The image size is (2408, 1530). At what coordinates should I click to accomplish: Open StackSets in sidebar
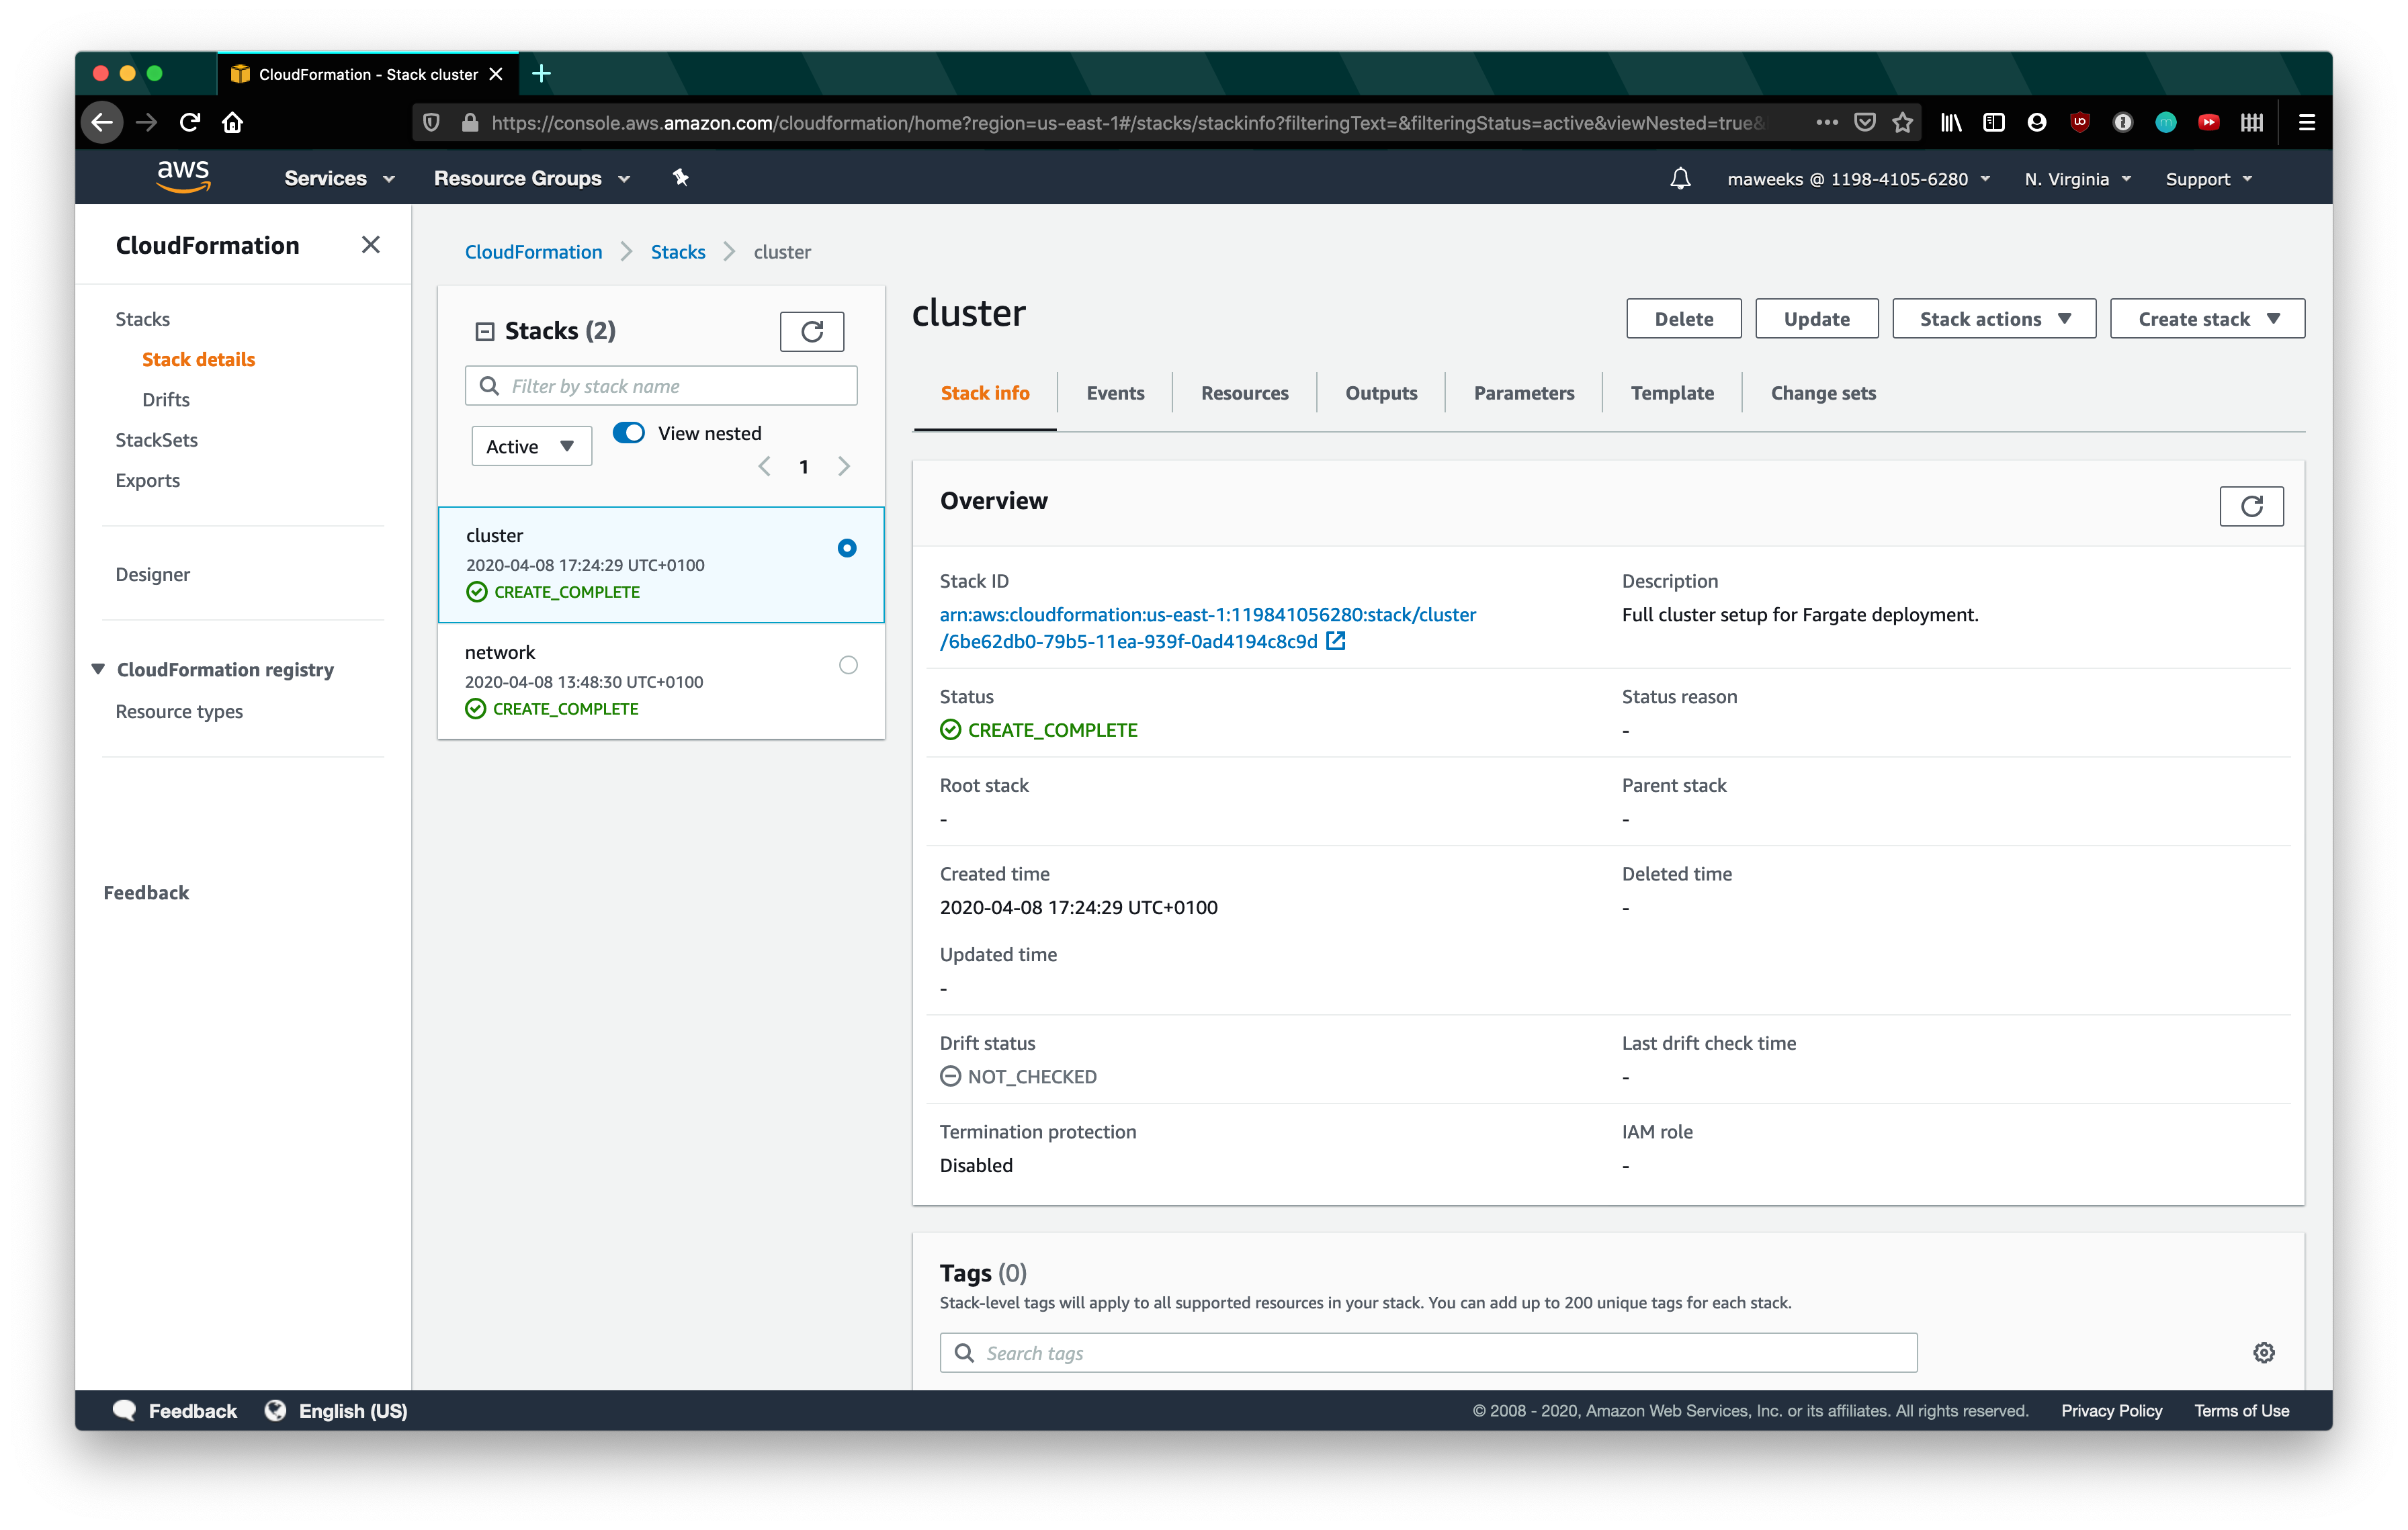(x=156, y=440)
